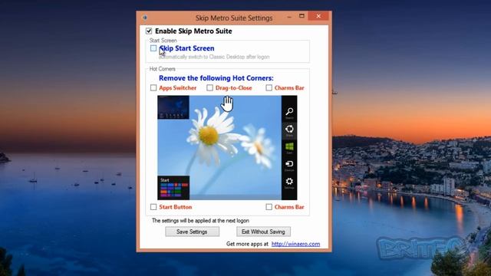Click Save Settings button
Screen dimensions: 491x276
[x=192, y=232]
